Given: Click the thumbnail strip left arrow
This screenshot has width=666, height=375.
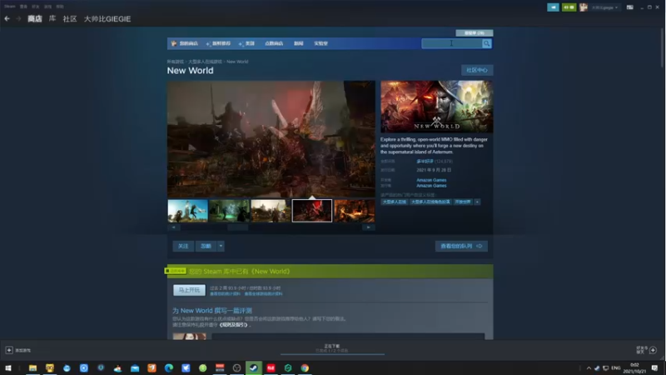Looking at the screenshot, I should 173,227.
